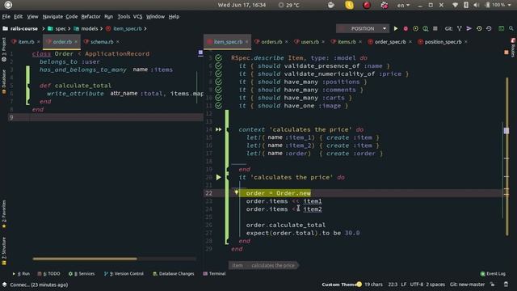Stop the running process with stop icon
This screenshot has width=517, height=291.
coord(435,29)
